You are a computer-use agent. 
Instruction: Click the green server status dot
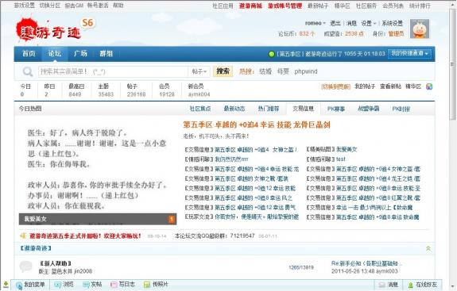pos(271,54)
